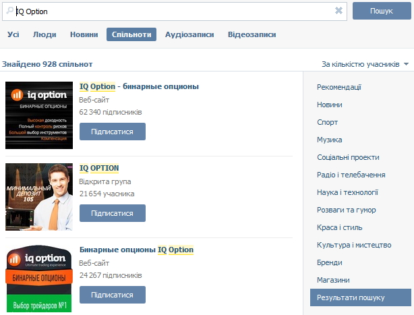Click the IQ Option search input field

(x=175, y=11)
